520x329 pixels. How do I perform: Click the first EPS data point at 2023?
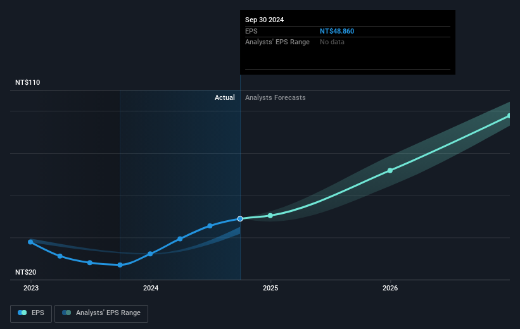coord(30,242)
